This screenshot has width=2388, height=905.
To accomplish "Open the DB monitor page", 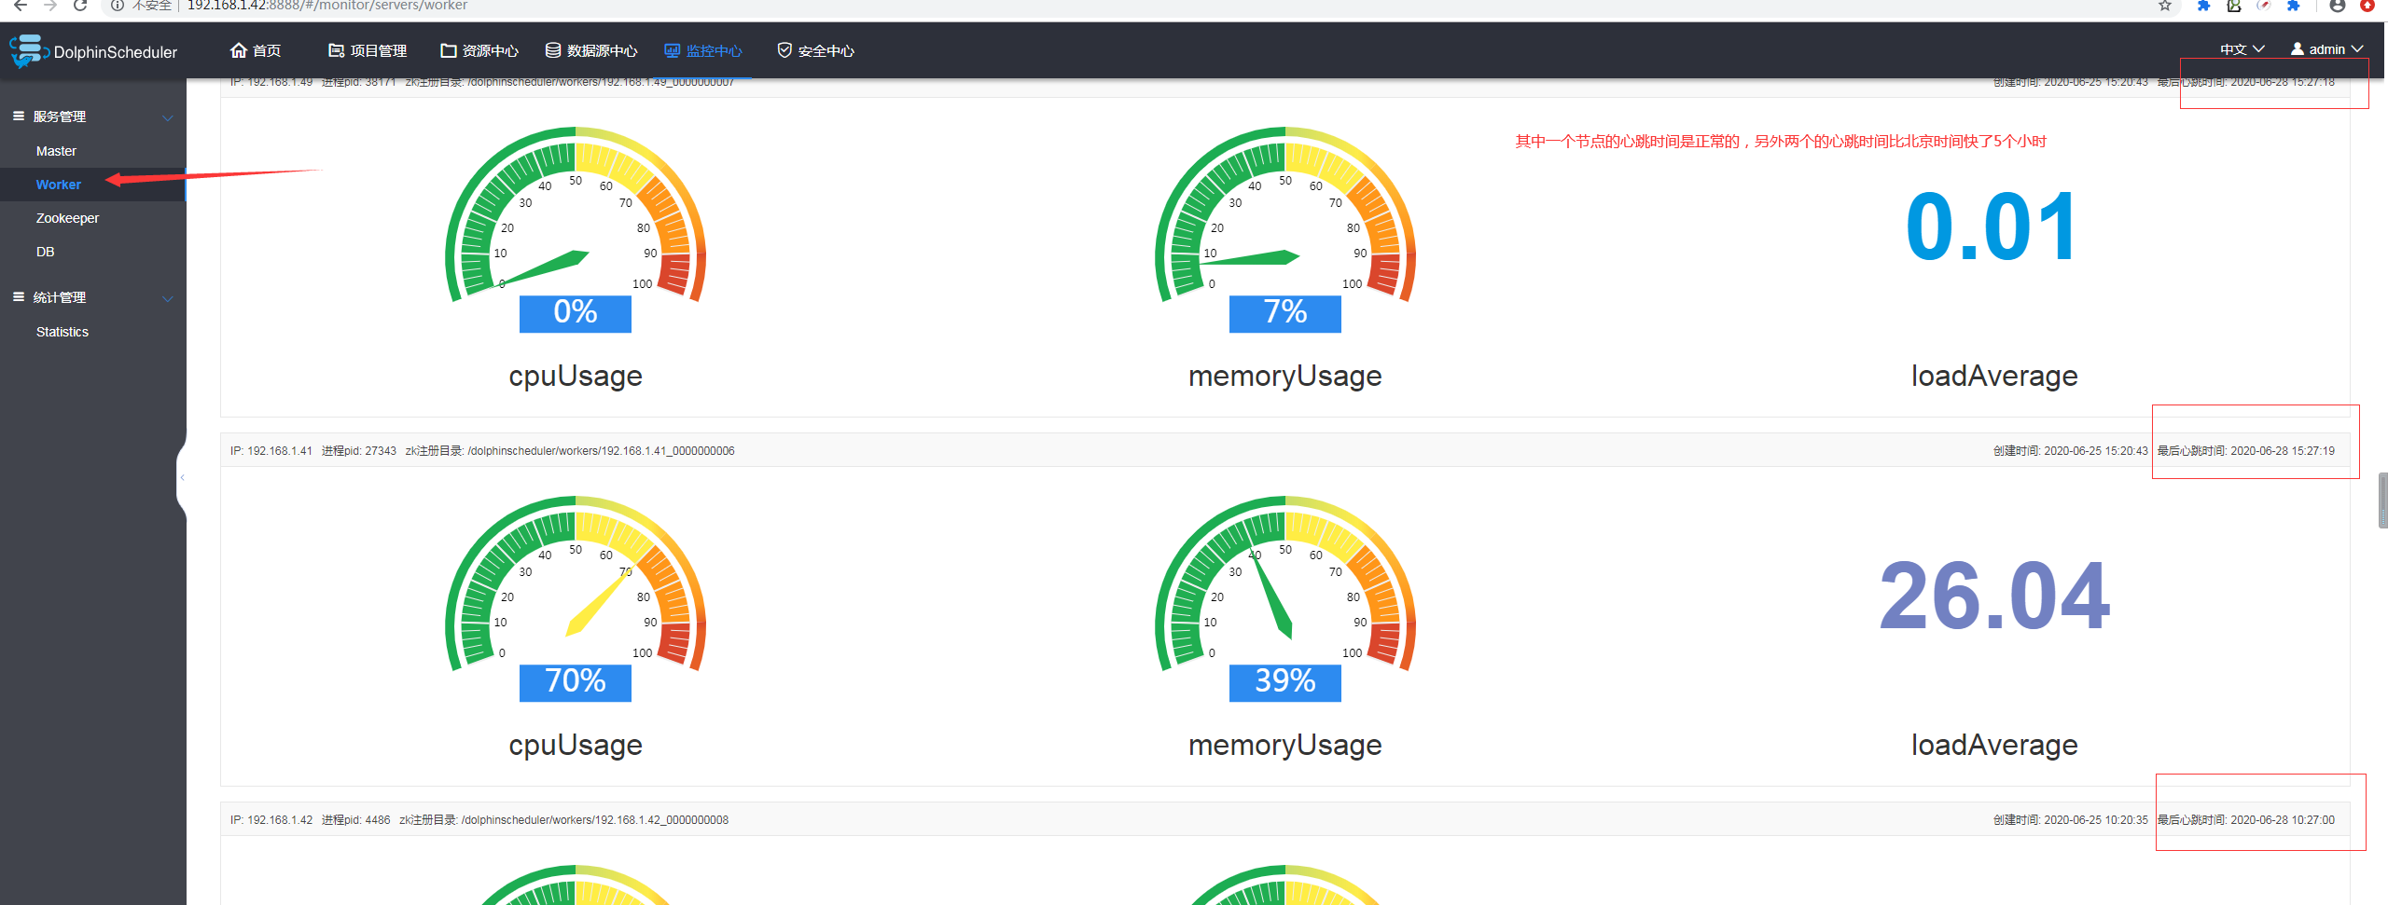I will pos(45,252).
